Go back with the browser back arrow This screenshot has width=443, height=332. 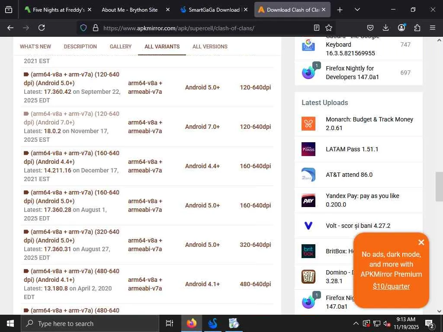point(10,28)
